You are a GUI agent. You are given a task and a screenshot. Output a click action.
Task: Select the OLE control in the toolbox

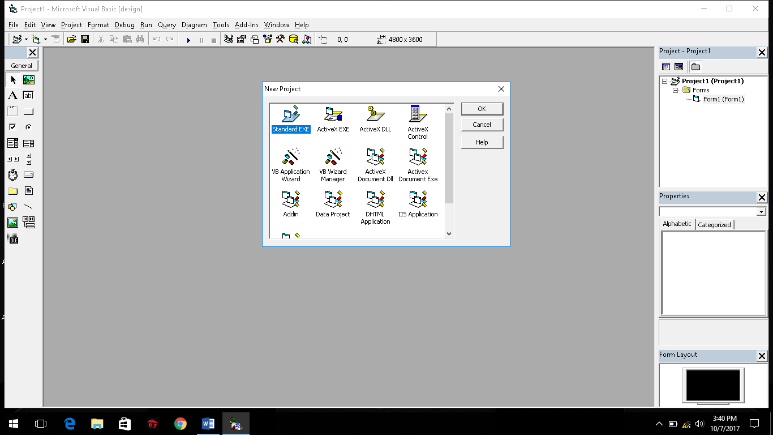coord(12,238)
